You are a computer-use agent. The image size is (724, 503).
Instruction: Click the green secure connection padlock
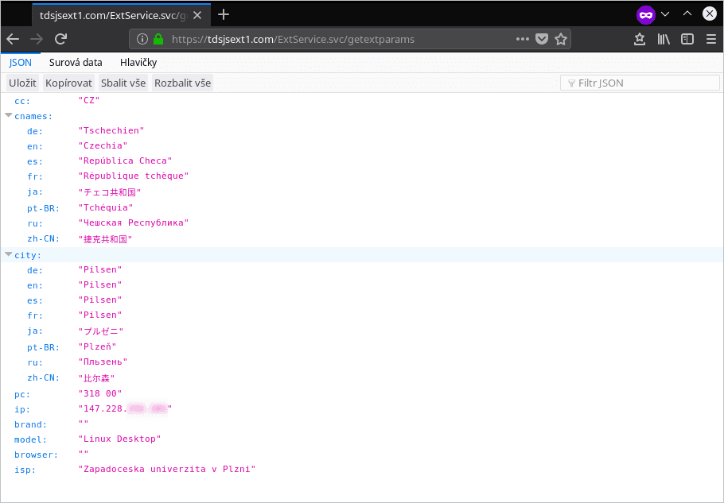coord(158,39)
